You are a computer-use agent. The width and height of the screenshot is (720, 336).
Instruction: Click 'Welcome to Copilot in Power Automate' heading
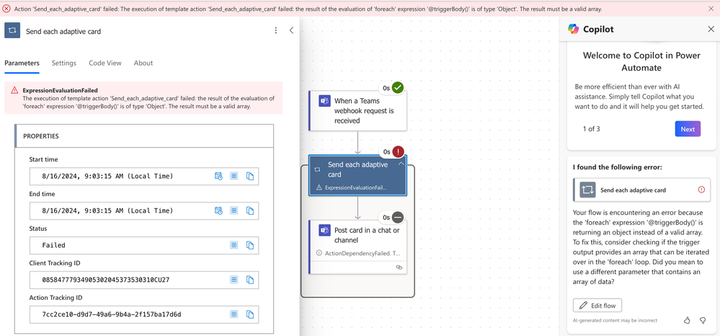click(641, 61)
